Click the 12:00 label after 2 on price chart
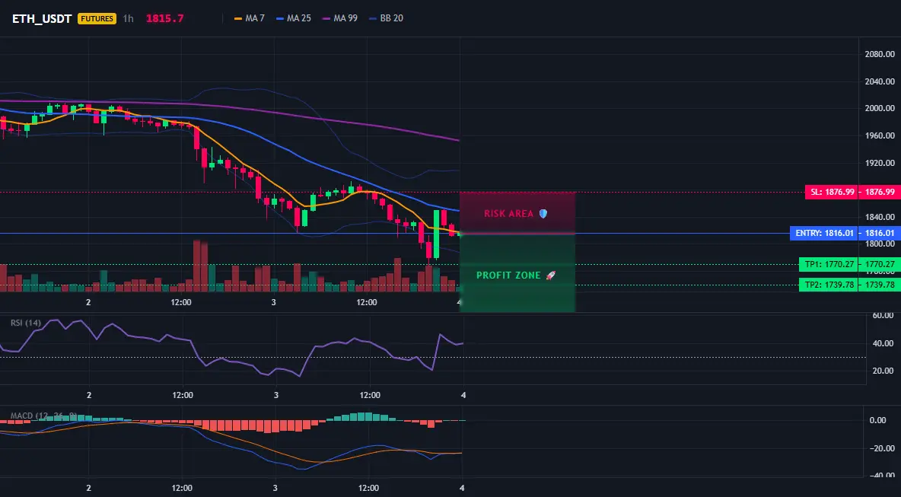Viewport: 901px width, 497px height. pyautogui.click(x=181, y=302)
